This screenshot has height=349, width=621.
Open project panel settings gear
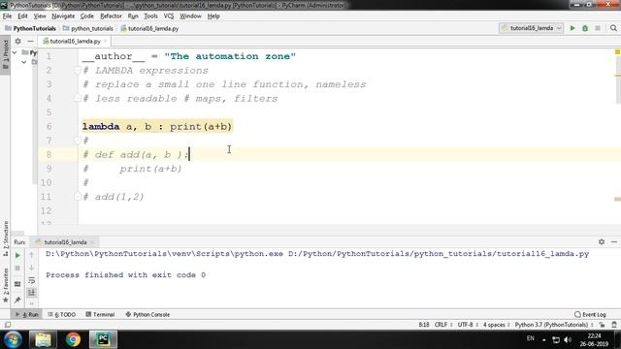[x=17, y=41]
